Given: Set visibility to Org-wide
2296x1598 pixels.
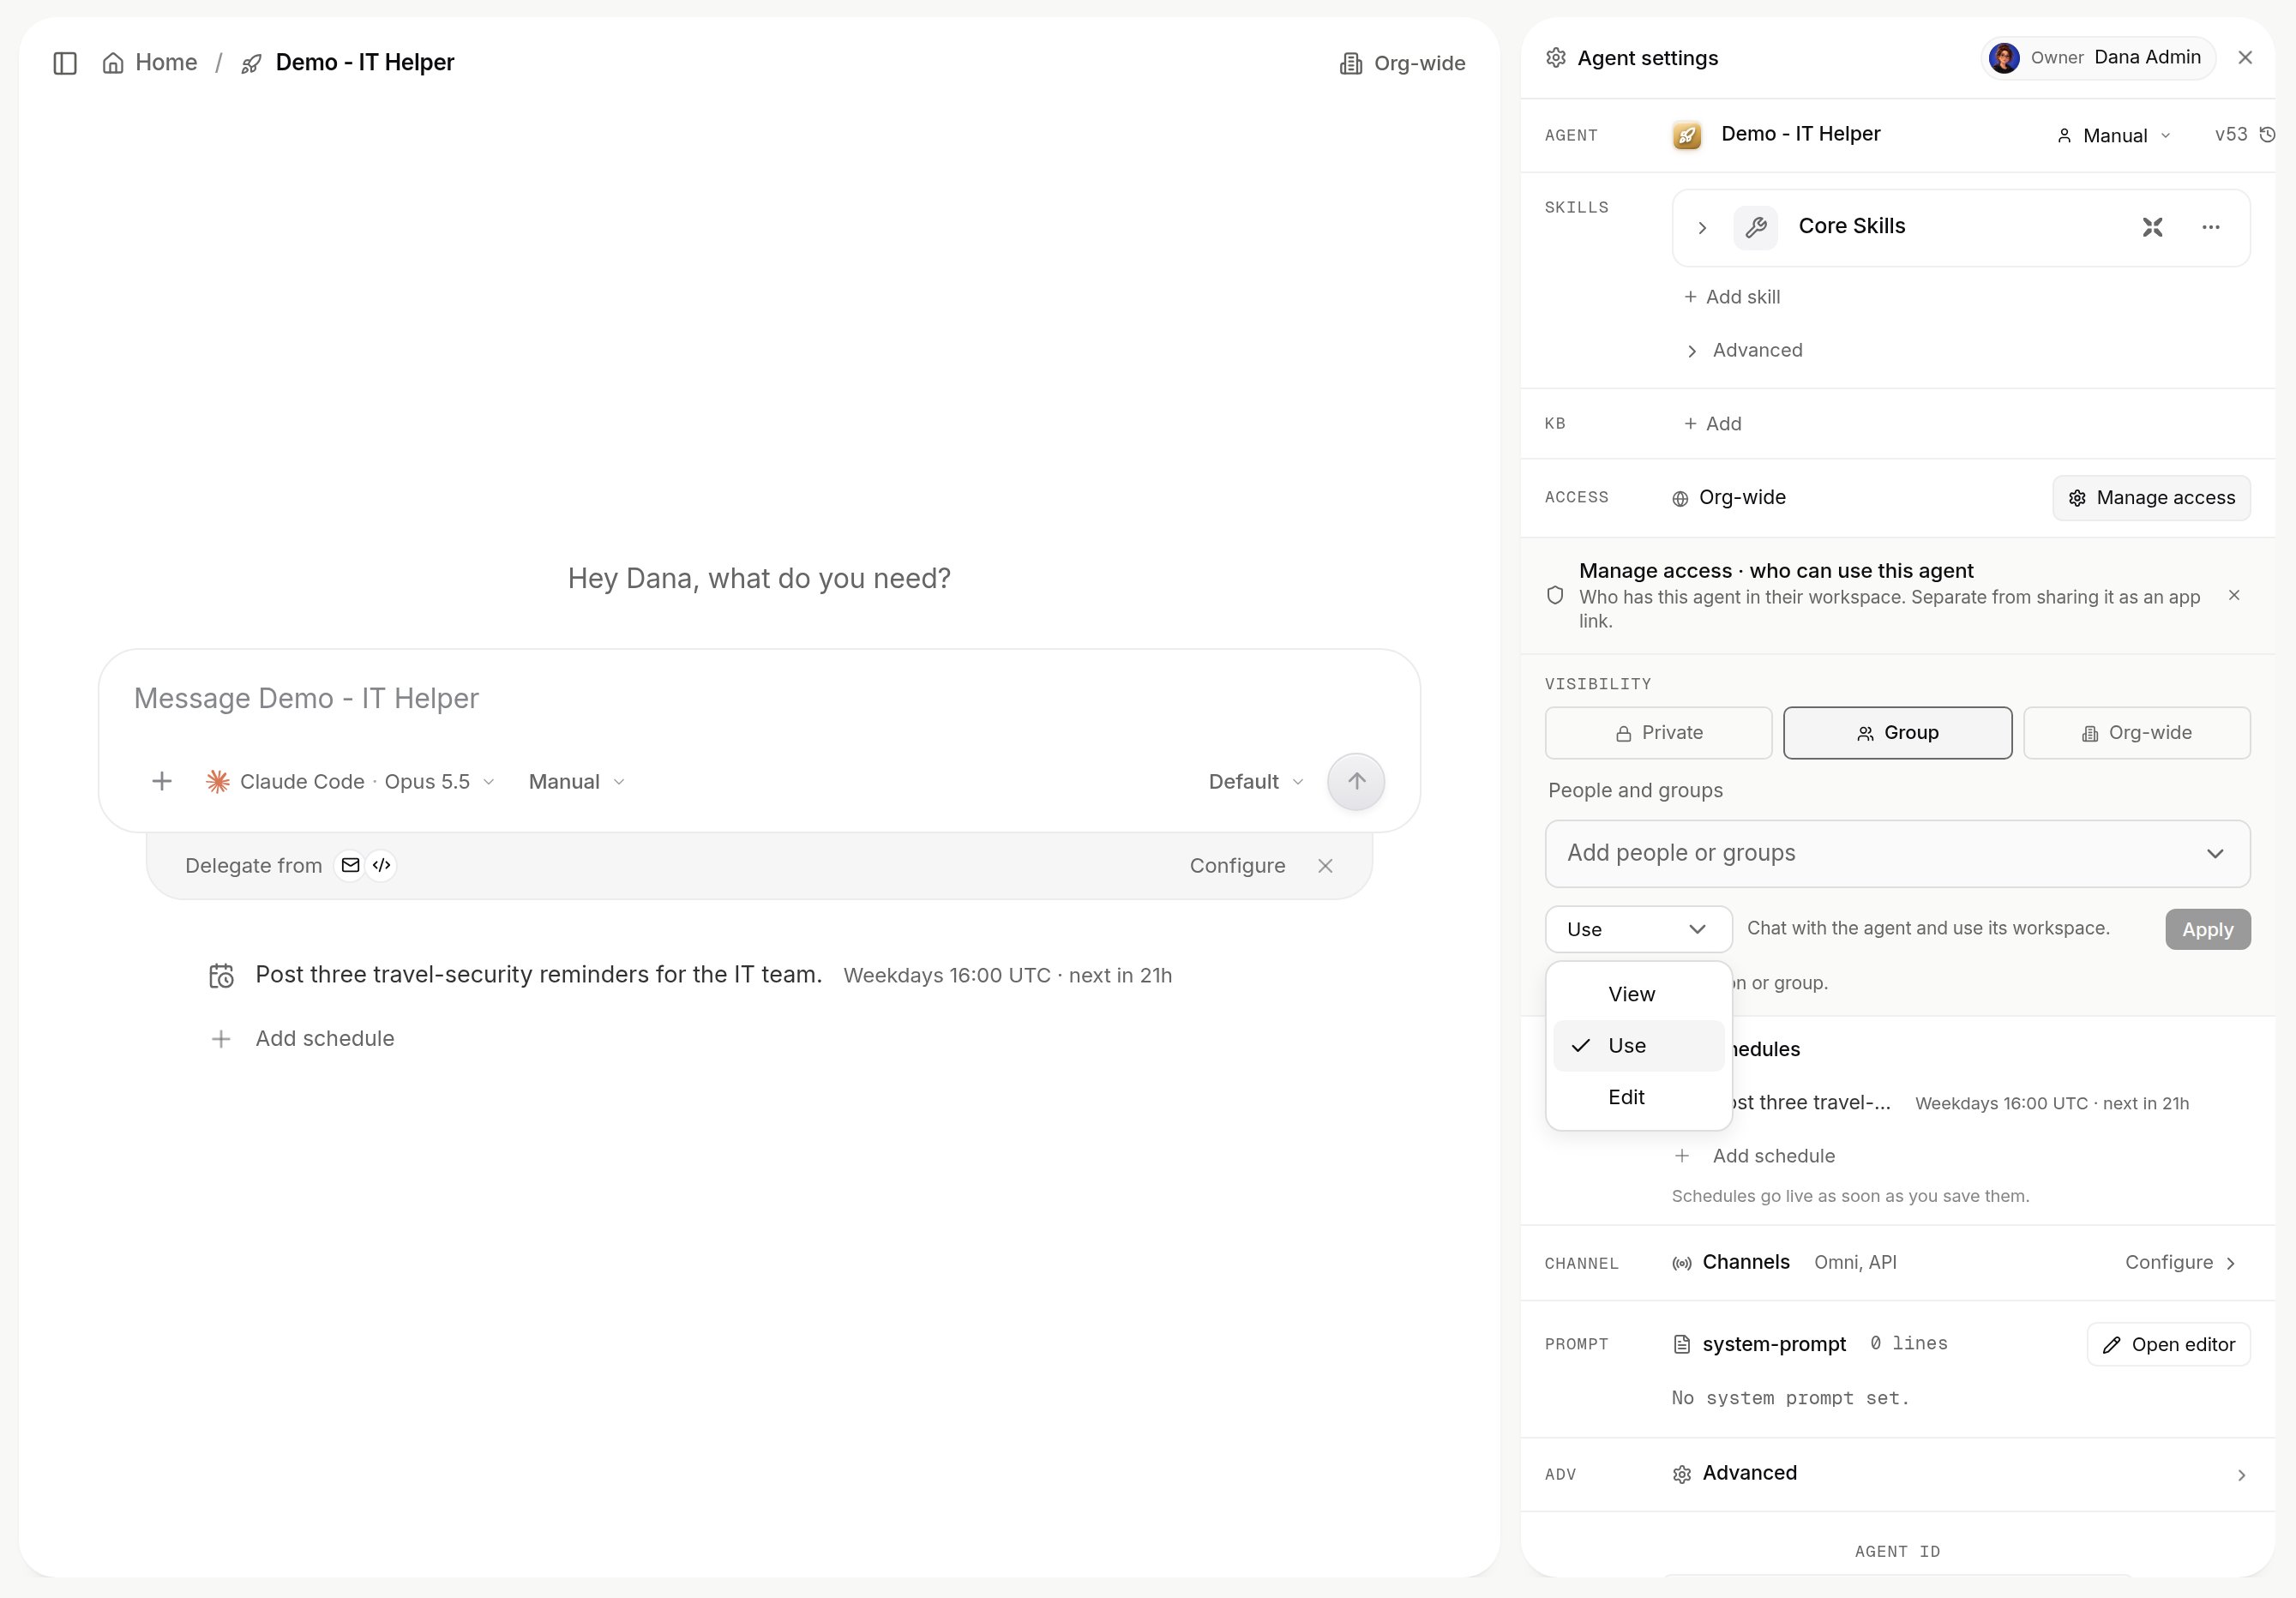Looking at the screenshot, I should 2136,733.
